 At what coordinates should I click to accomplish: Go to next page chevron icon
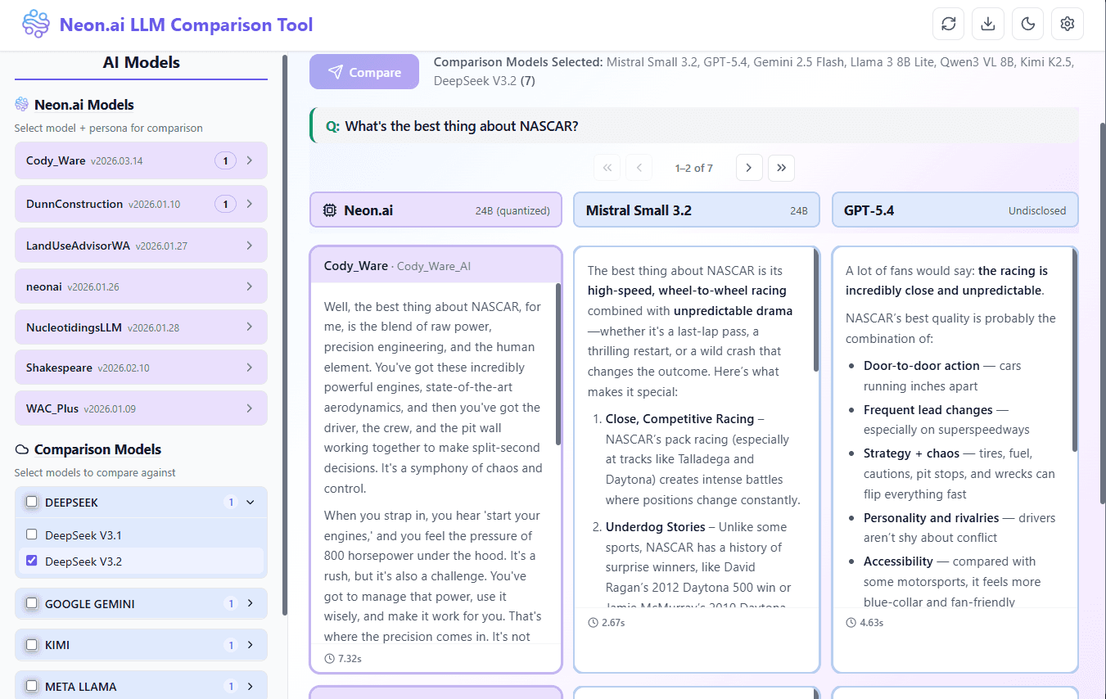749,168
